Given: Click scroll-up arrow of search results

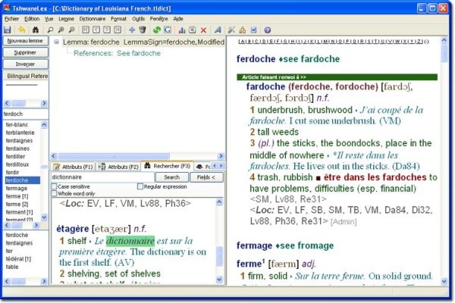Looking at the screenshot, I should [x=219, y=201].
